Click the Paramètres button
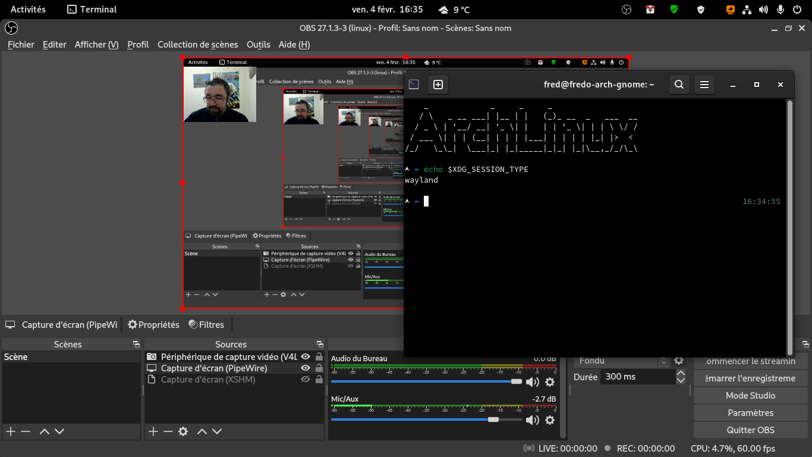Viewport: 812px width, 457px height. [750, 413]
